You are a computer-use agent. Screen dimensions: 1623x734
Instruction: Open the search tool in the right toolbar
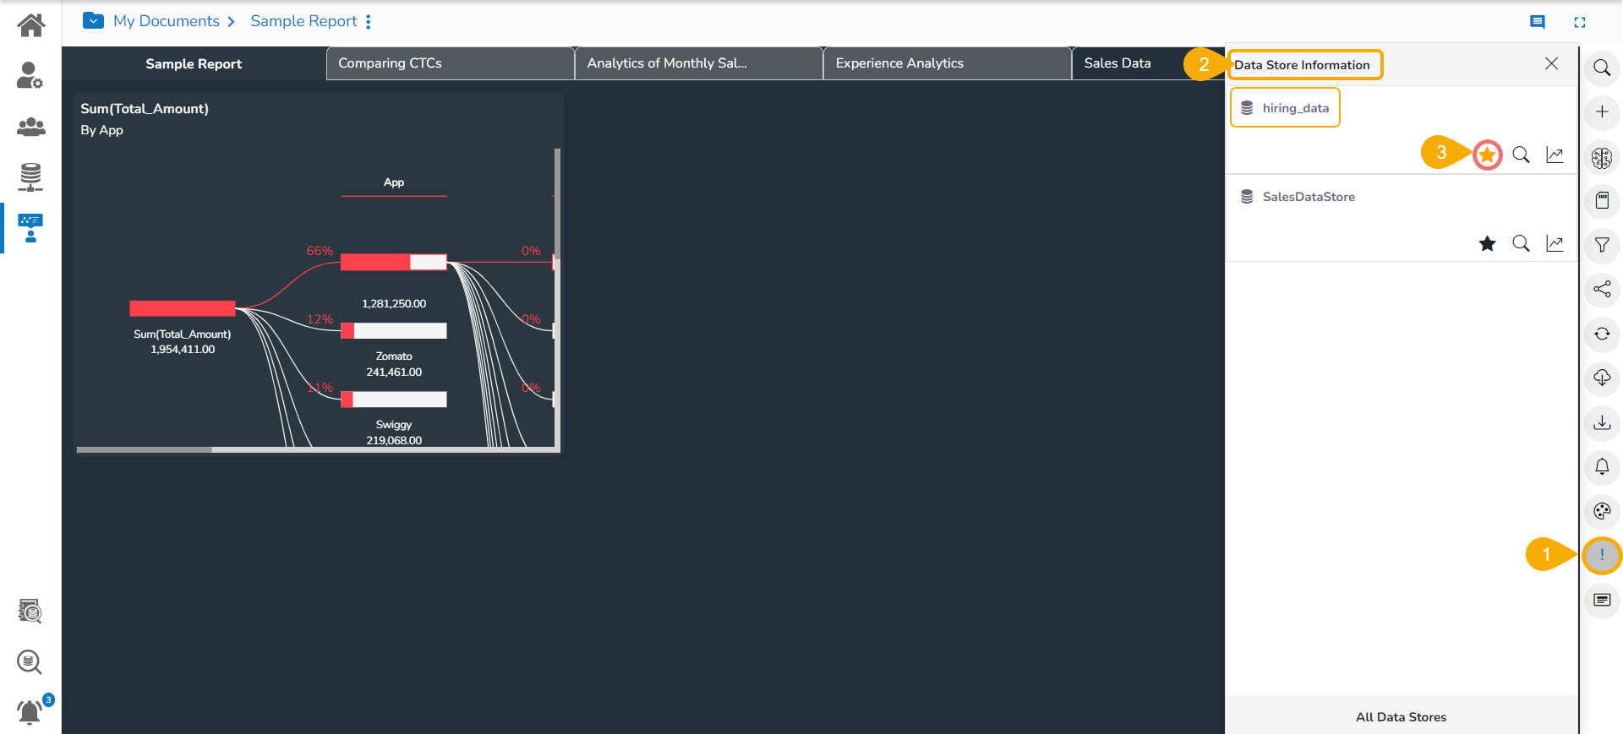tap(1602, 68)
